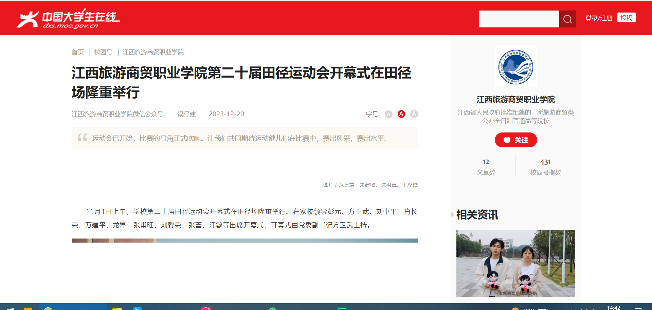
Task: Click the 中国大学生在线 site logo
Action: pos(69,19)
